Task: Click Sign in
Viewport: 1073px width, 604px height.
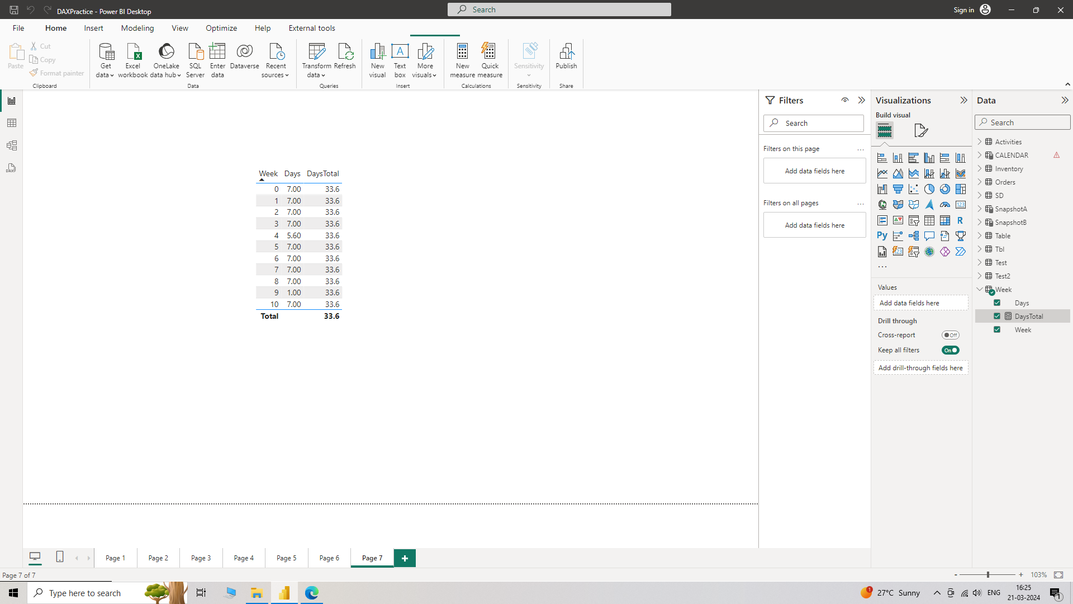Action: (x=963, y=10)
